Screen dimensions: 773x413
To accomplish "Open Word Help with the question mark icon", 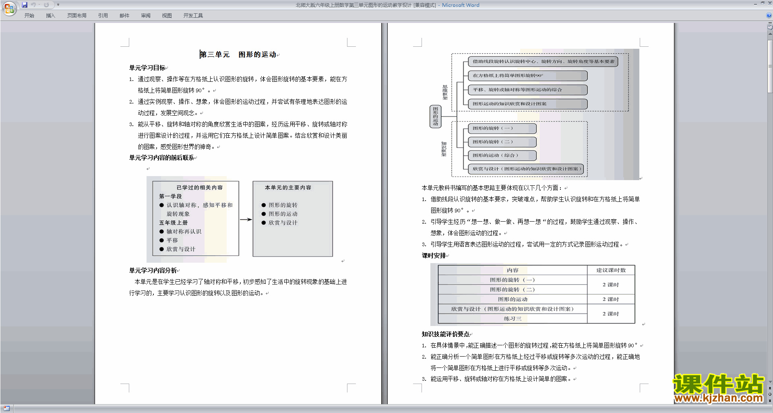I will [769, 16].
